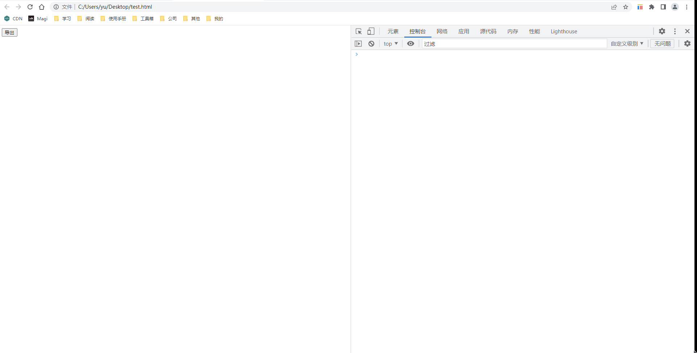Screen dimensions: 697x353
Task: Switch to the 元素 tab
Action: (x=393, y=31)
